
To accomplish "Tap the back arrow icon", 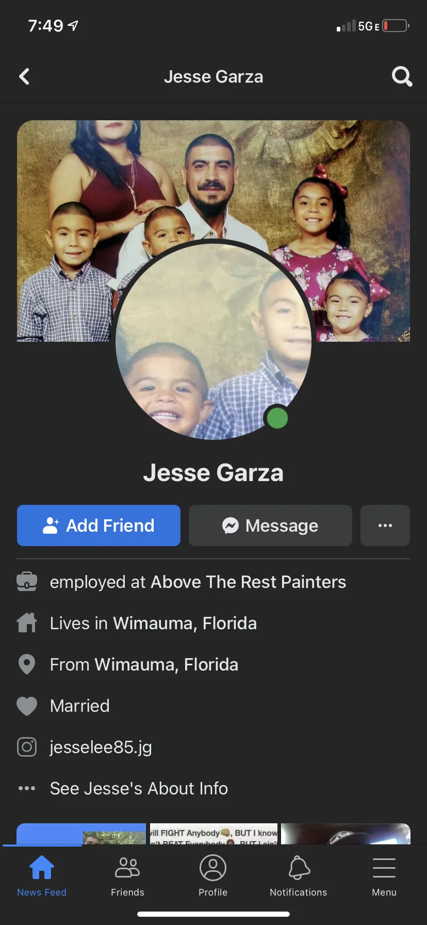I will point(24,77).
